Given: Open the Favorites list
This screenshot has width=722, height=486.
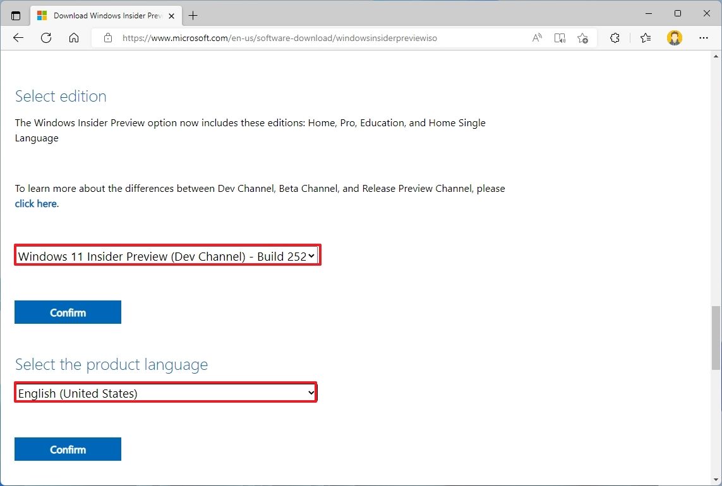Looking at the screenshot, I should point(645,38).
